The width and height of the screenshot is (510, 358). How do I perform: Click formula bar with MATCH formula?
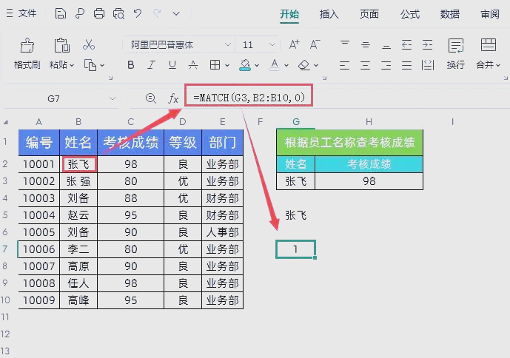(249, 97)
